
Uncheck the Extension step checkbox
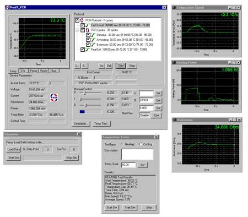pyautogui.click(x=88, y=45)
